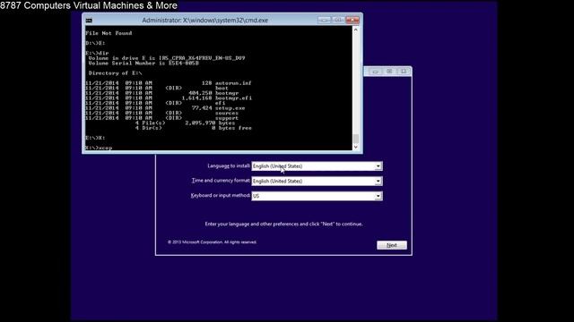Viewport: 574px width, 322px height.
Task: Click the cmd.exe window title bar
Action: 205,20
